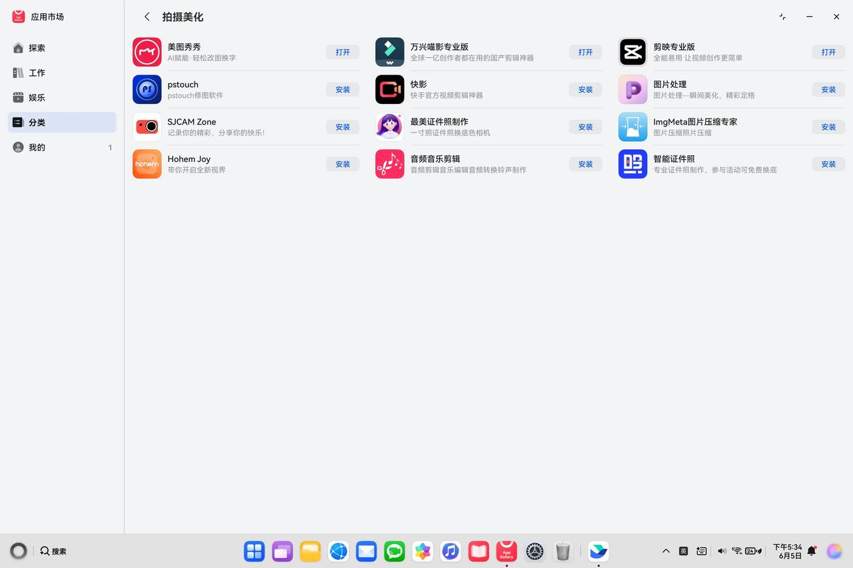853x568 pixels.
Task: Install Hohem Joy
Action: click(x=343, y=164)
